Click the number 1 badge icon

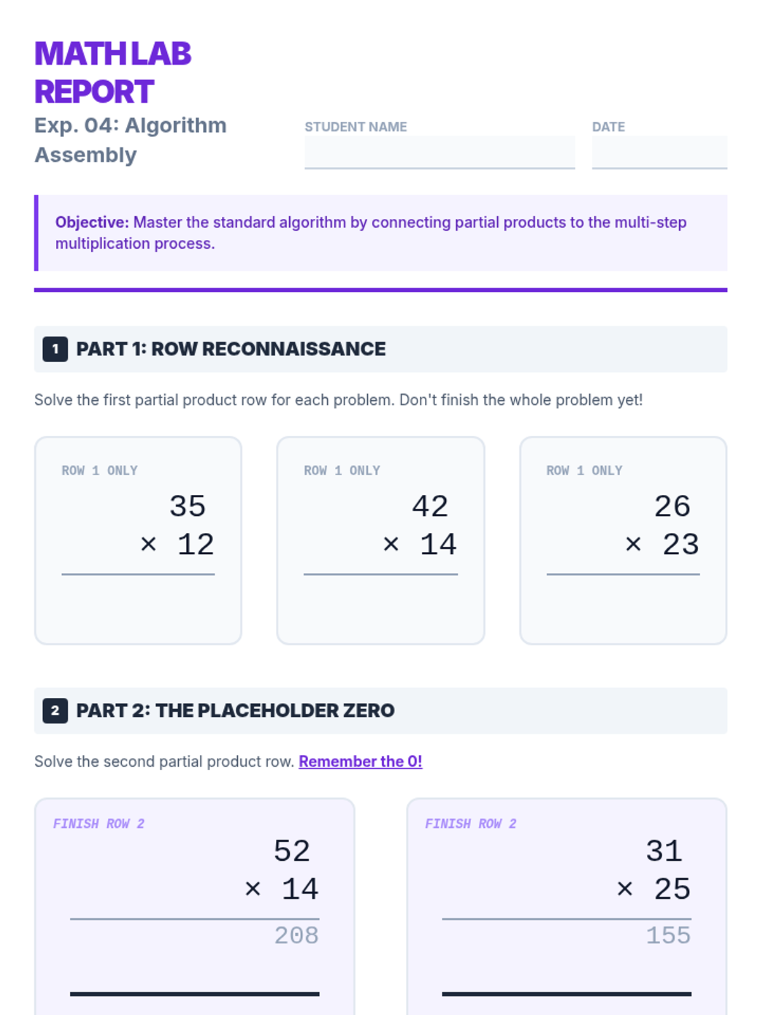[55, 349]
